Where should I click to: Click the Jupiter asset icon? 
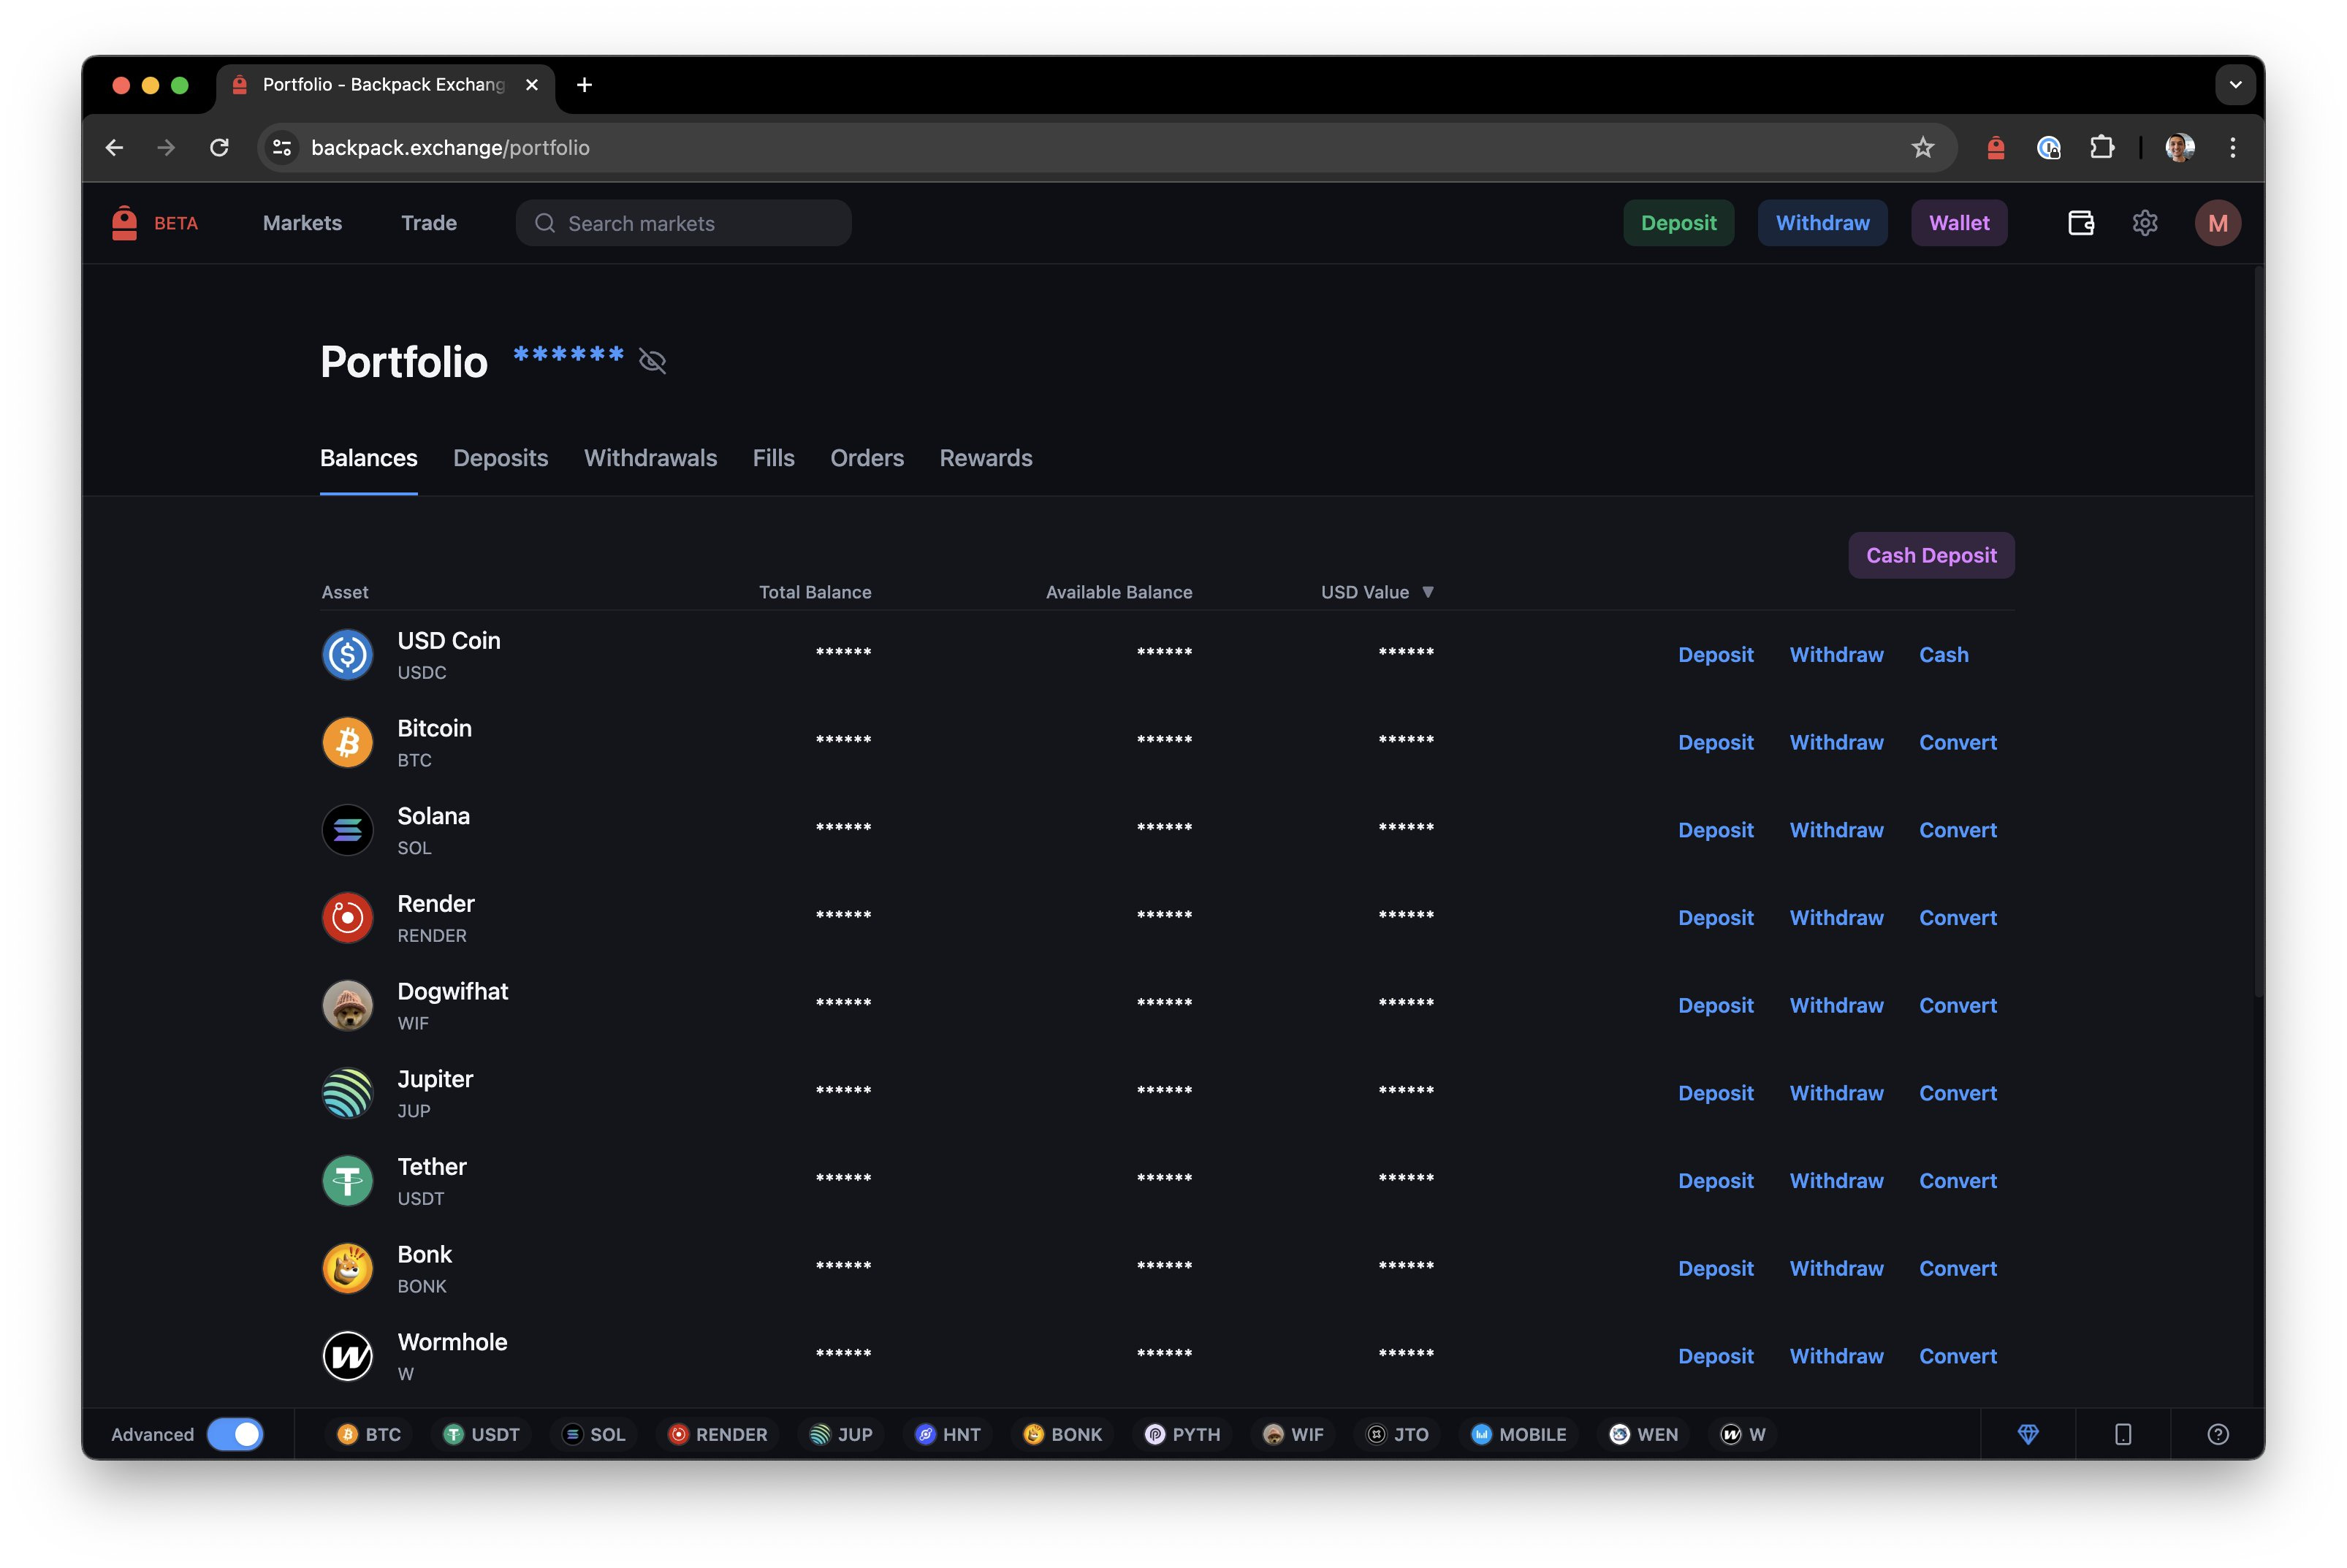(347, 1093)
